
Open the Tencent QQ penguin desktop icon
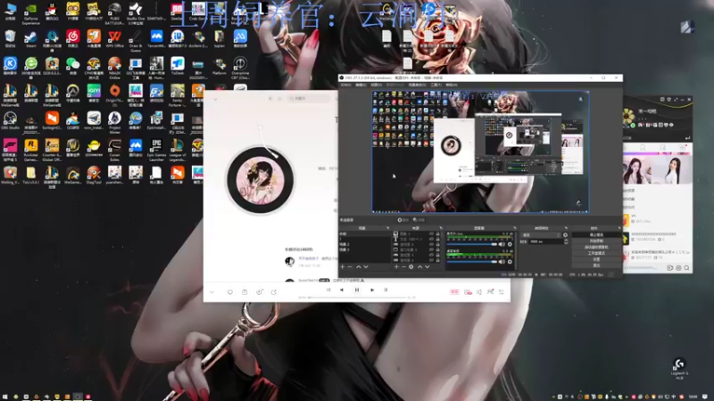(52, 12)
